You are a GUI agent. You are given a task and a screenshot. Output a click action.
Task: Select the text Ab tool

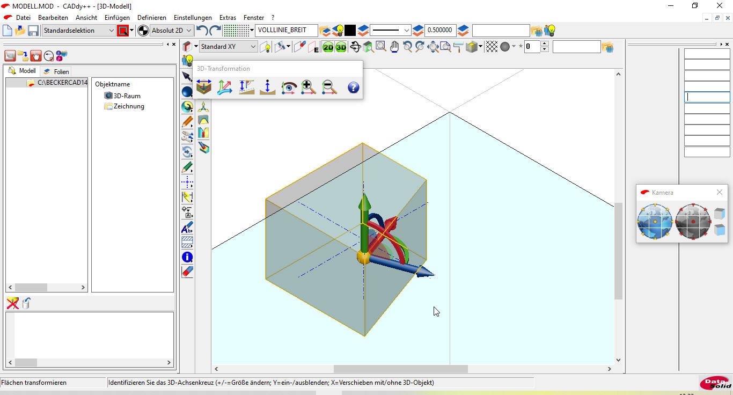click(187, 227)
